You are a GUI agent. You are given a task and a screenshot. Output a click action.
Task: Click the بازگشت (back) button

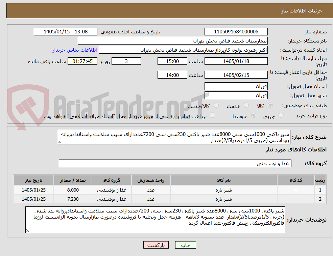156,245
